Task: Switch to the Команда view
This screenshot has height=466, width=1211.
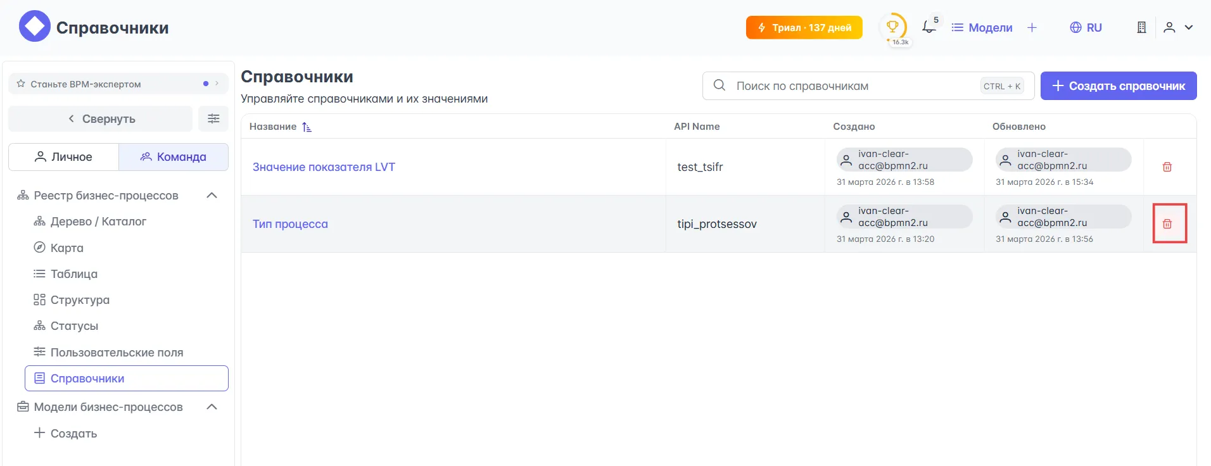Action: 174,157
